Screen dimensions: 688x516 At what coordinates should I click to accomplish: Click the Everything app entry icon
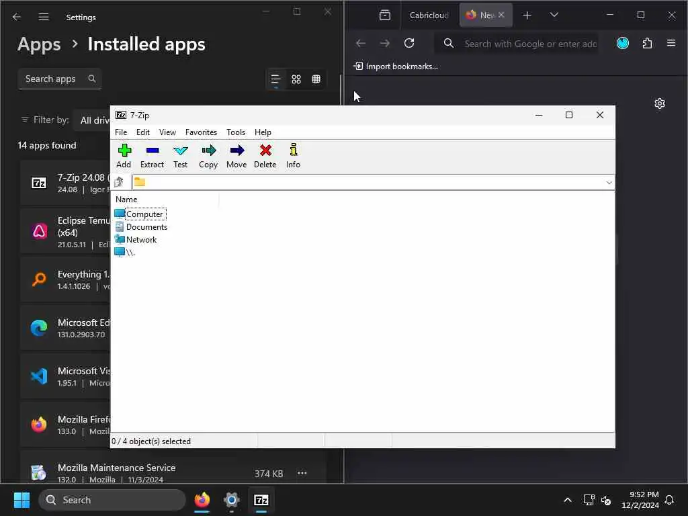click(x=39, y=279)
